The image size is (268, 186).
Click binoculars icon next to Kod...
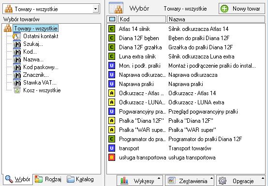pyautogui.click(x=17, y=52)
